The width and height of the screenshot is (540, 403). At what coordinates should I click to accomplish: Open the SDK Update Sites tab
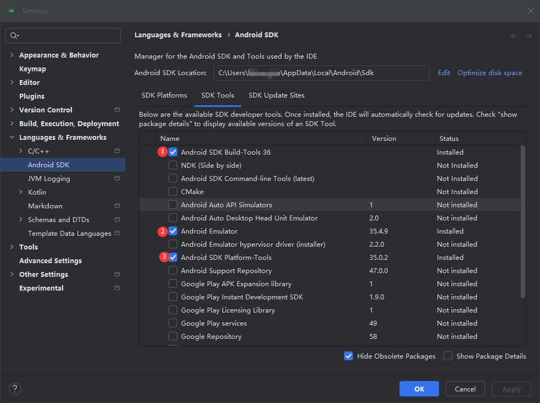point(277,95)
